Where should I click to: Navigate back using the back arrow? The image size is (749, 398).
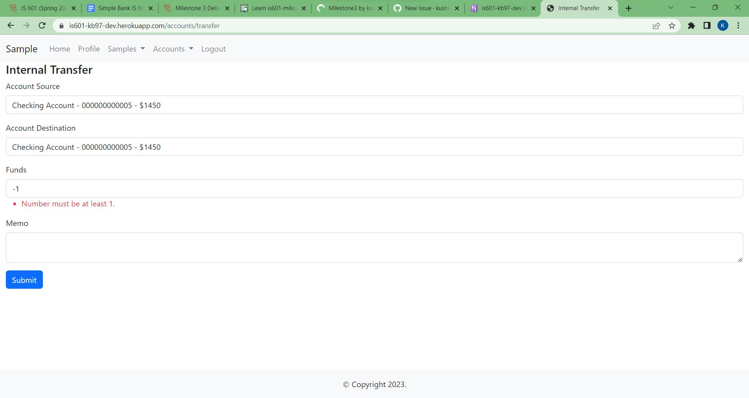click(x=10, y=25)
